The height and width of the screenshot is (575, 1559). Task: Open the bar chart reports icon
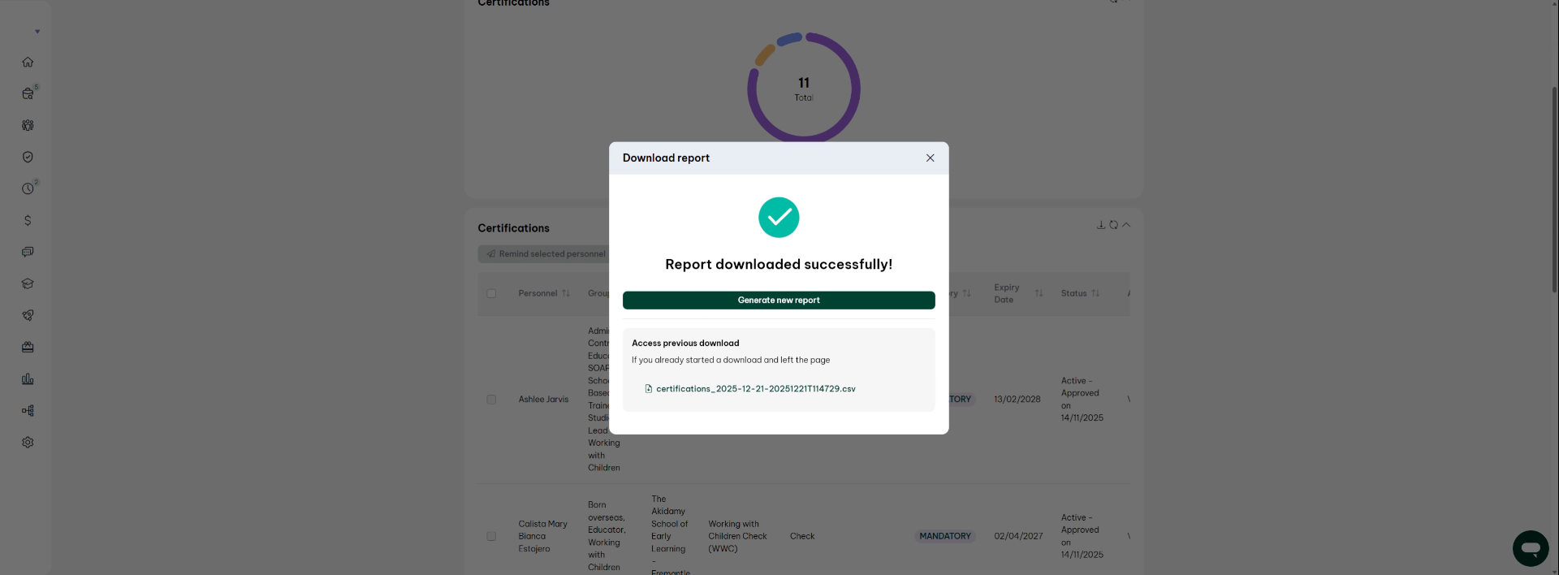click(28, 378)
